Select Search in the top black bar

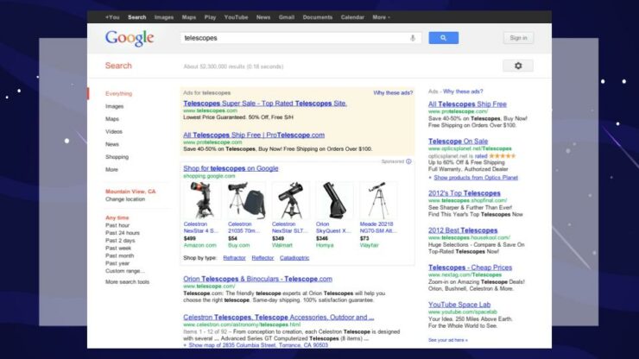[137, 17]
